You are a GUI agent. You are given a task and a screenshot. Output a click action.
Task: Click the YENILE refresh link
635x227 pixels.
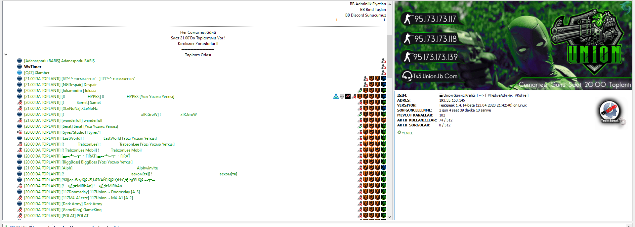point(407,133)
